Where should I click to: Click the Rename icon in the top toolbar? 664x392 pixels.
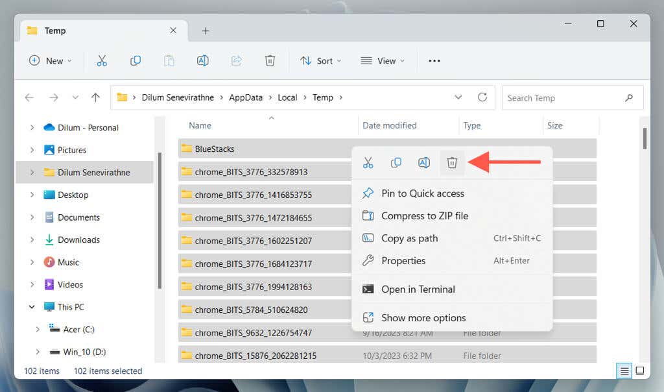pos(203,61)
